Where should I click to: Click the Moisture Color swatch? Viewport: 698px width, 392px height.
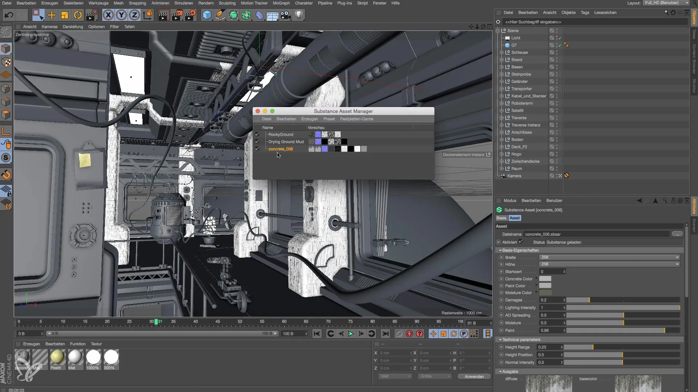(x=545, y=293)
